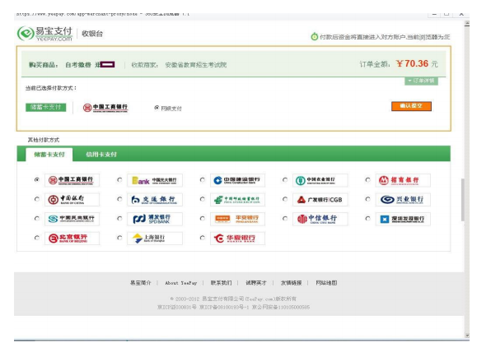This screenshot has width=477, height=357.
Task: Click China Construction Bank logo
Action: (237, 180)
